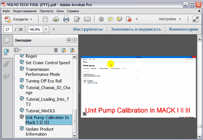The height and width of the screenshot is (140, 203).
Task: Click the cloud upload icon
Action: pyautogui.click(x=56, y=19)
